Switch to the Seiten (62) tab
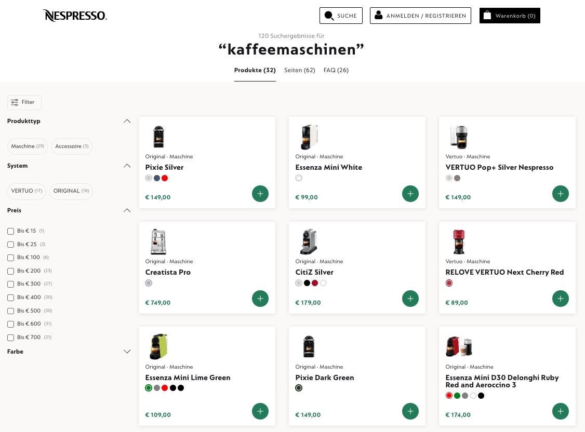Image resolution: width=585 pixels, height=432 pixels. 300,70
